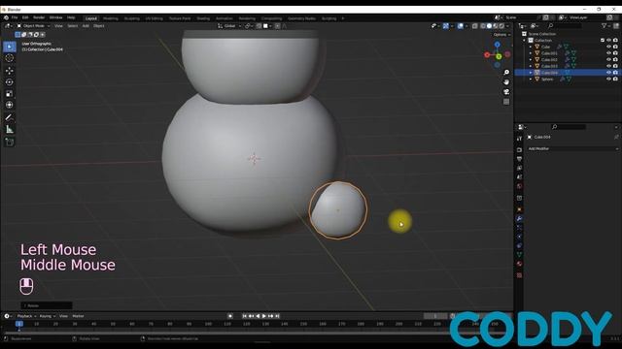Open the Material properties tab icon

point(519,264)
